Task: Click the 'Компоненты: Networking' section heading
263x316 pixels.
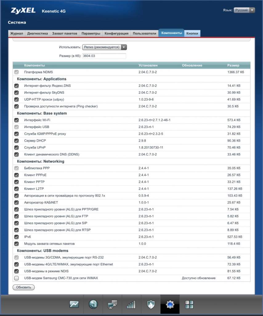Action: [x=41, y=161]
